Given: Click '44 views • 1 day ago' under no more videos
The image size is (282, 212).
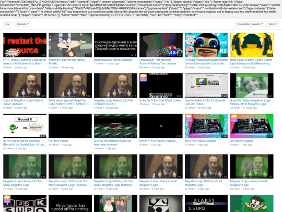Looking at the screenshot, I should (60, 144).
